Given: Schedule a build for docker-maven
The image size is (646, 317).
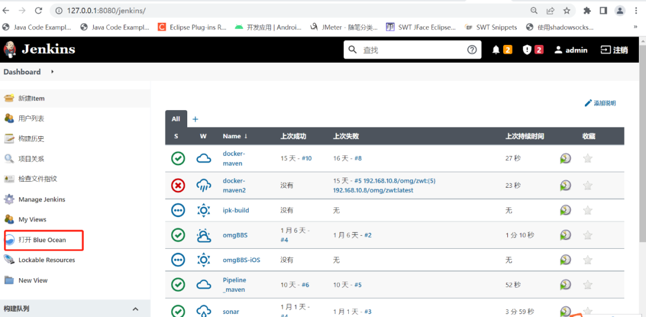Looking at the screenshot, I should click(566, 158).
